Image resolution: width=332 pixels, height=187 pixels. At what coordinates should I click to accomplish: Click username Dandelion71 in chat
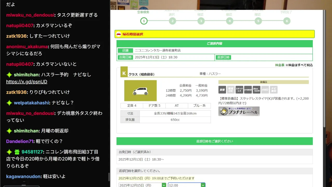click(x=20, y=141)
